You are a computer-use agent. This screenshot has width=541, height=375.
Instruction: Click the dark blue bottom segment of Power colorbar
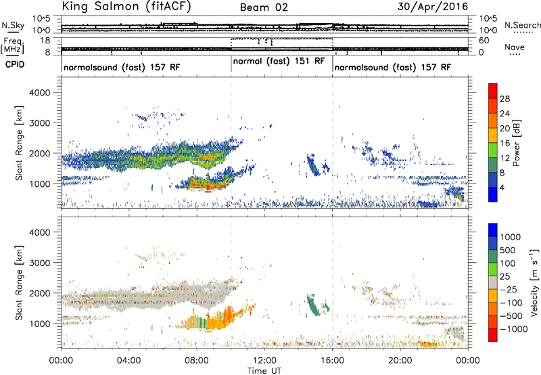493,195
